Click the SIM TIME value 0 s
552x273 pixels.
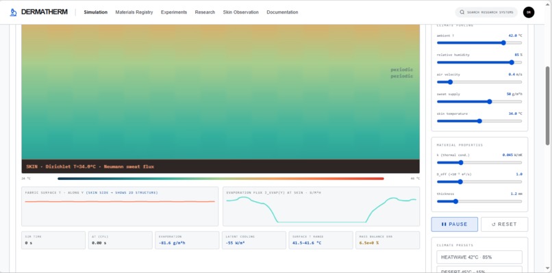click(x=29, y=243)
